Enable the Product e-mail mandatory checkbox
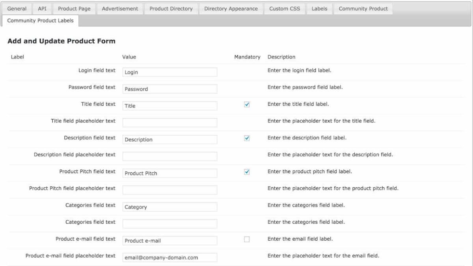This screenshot has width=473, height=266. coord(247,239)
